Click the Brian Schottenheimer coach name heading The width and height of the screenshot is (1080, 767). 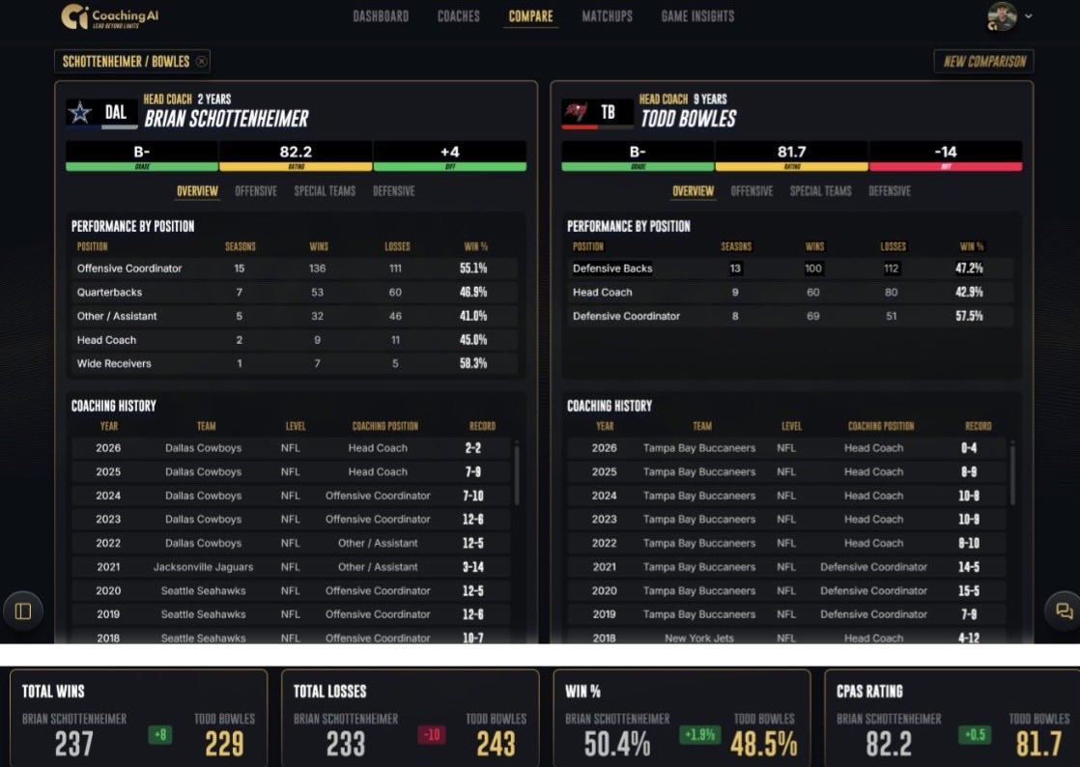tap(226, 119)
